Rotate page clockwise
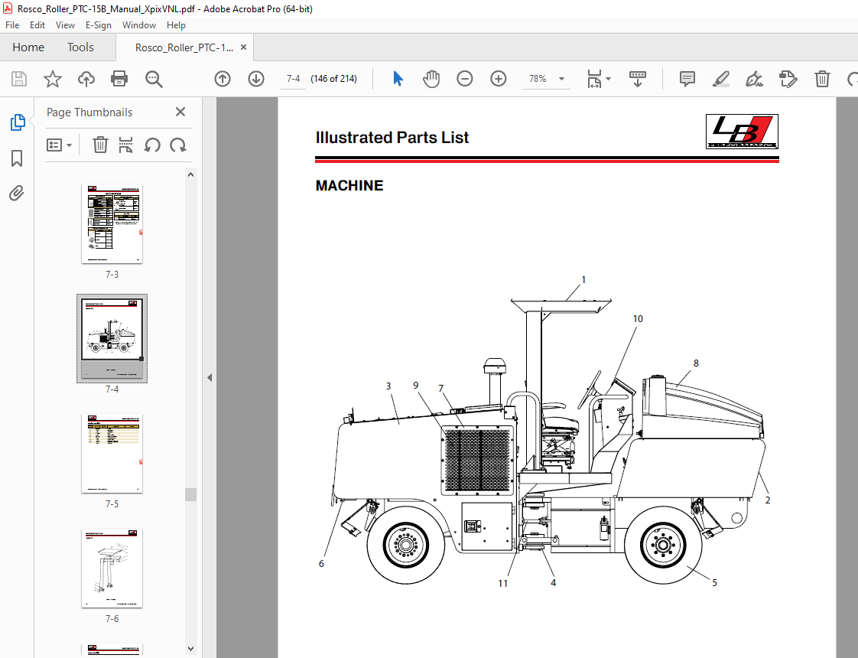Screen dimensions: 858x658 pos(178,145)
